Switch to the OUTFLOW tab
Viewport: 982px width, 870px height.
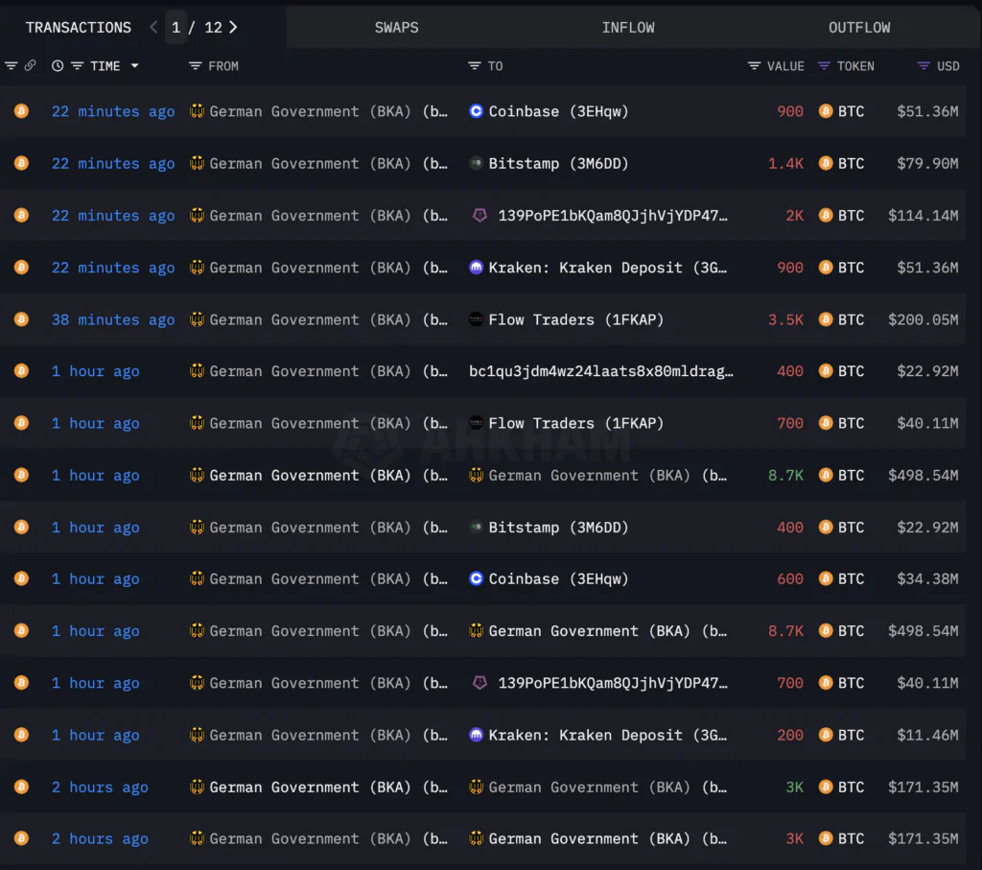859,28
